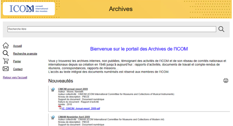
Task: Click the envelope icon beside Contact
Action: (x=6, y=69)
